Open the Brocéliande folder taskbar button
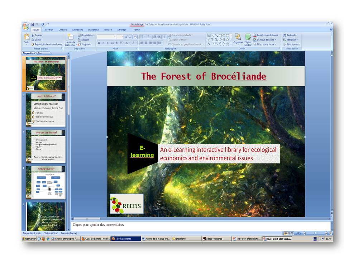Screen dimensions: 344x258 tap(186, 239)
